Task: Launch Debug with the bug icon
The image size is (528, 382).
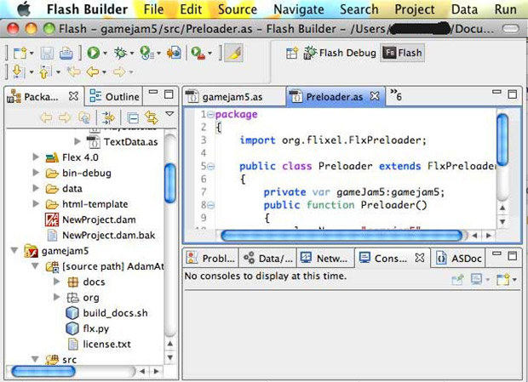Action: click(x=120, y=53)
